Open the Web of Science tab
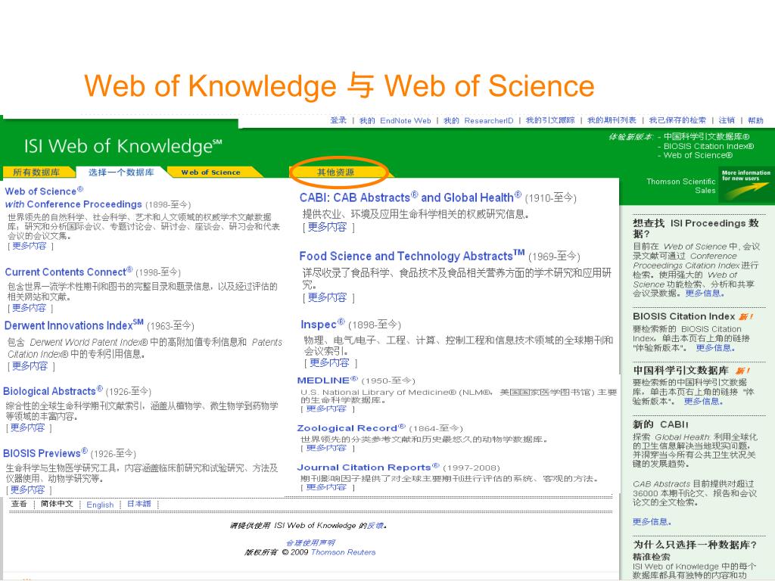 pyautogui.click(x=210, y=172)
